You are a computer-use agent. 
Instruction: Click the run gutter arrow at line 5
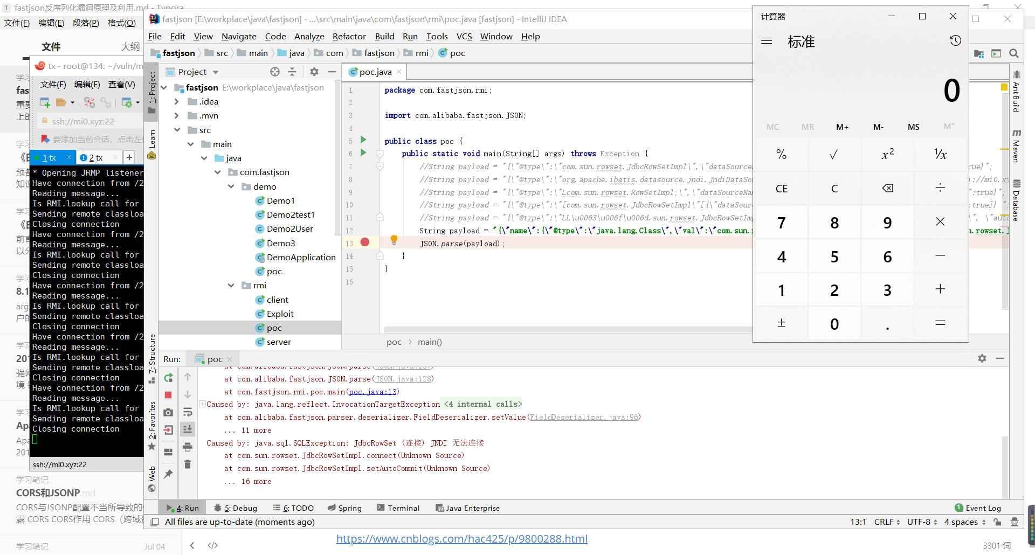point(363,140)
